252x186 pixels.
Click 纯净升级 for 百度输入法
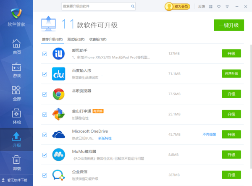pos(231,73)
